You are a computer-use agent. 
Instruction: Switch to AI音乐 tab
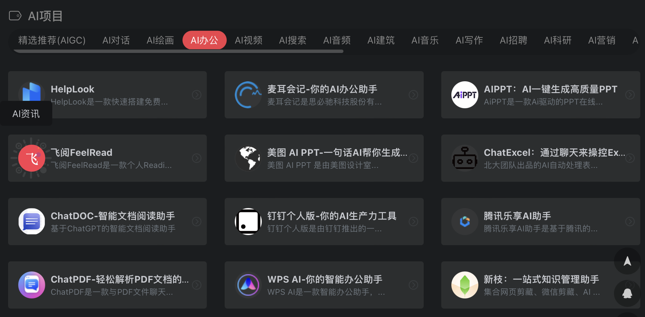pos(425,40)
